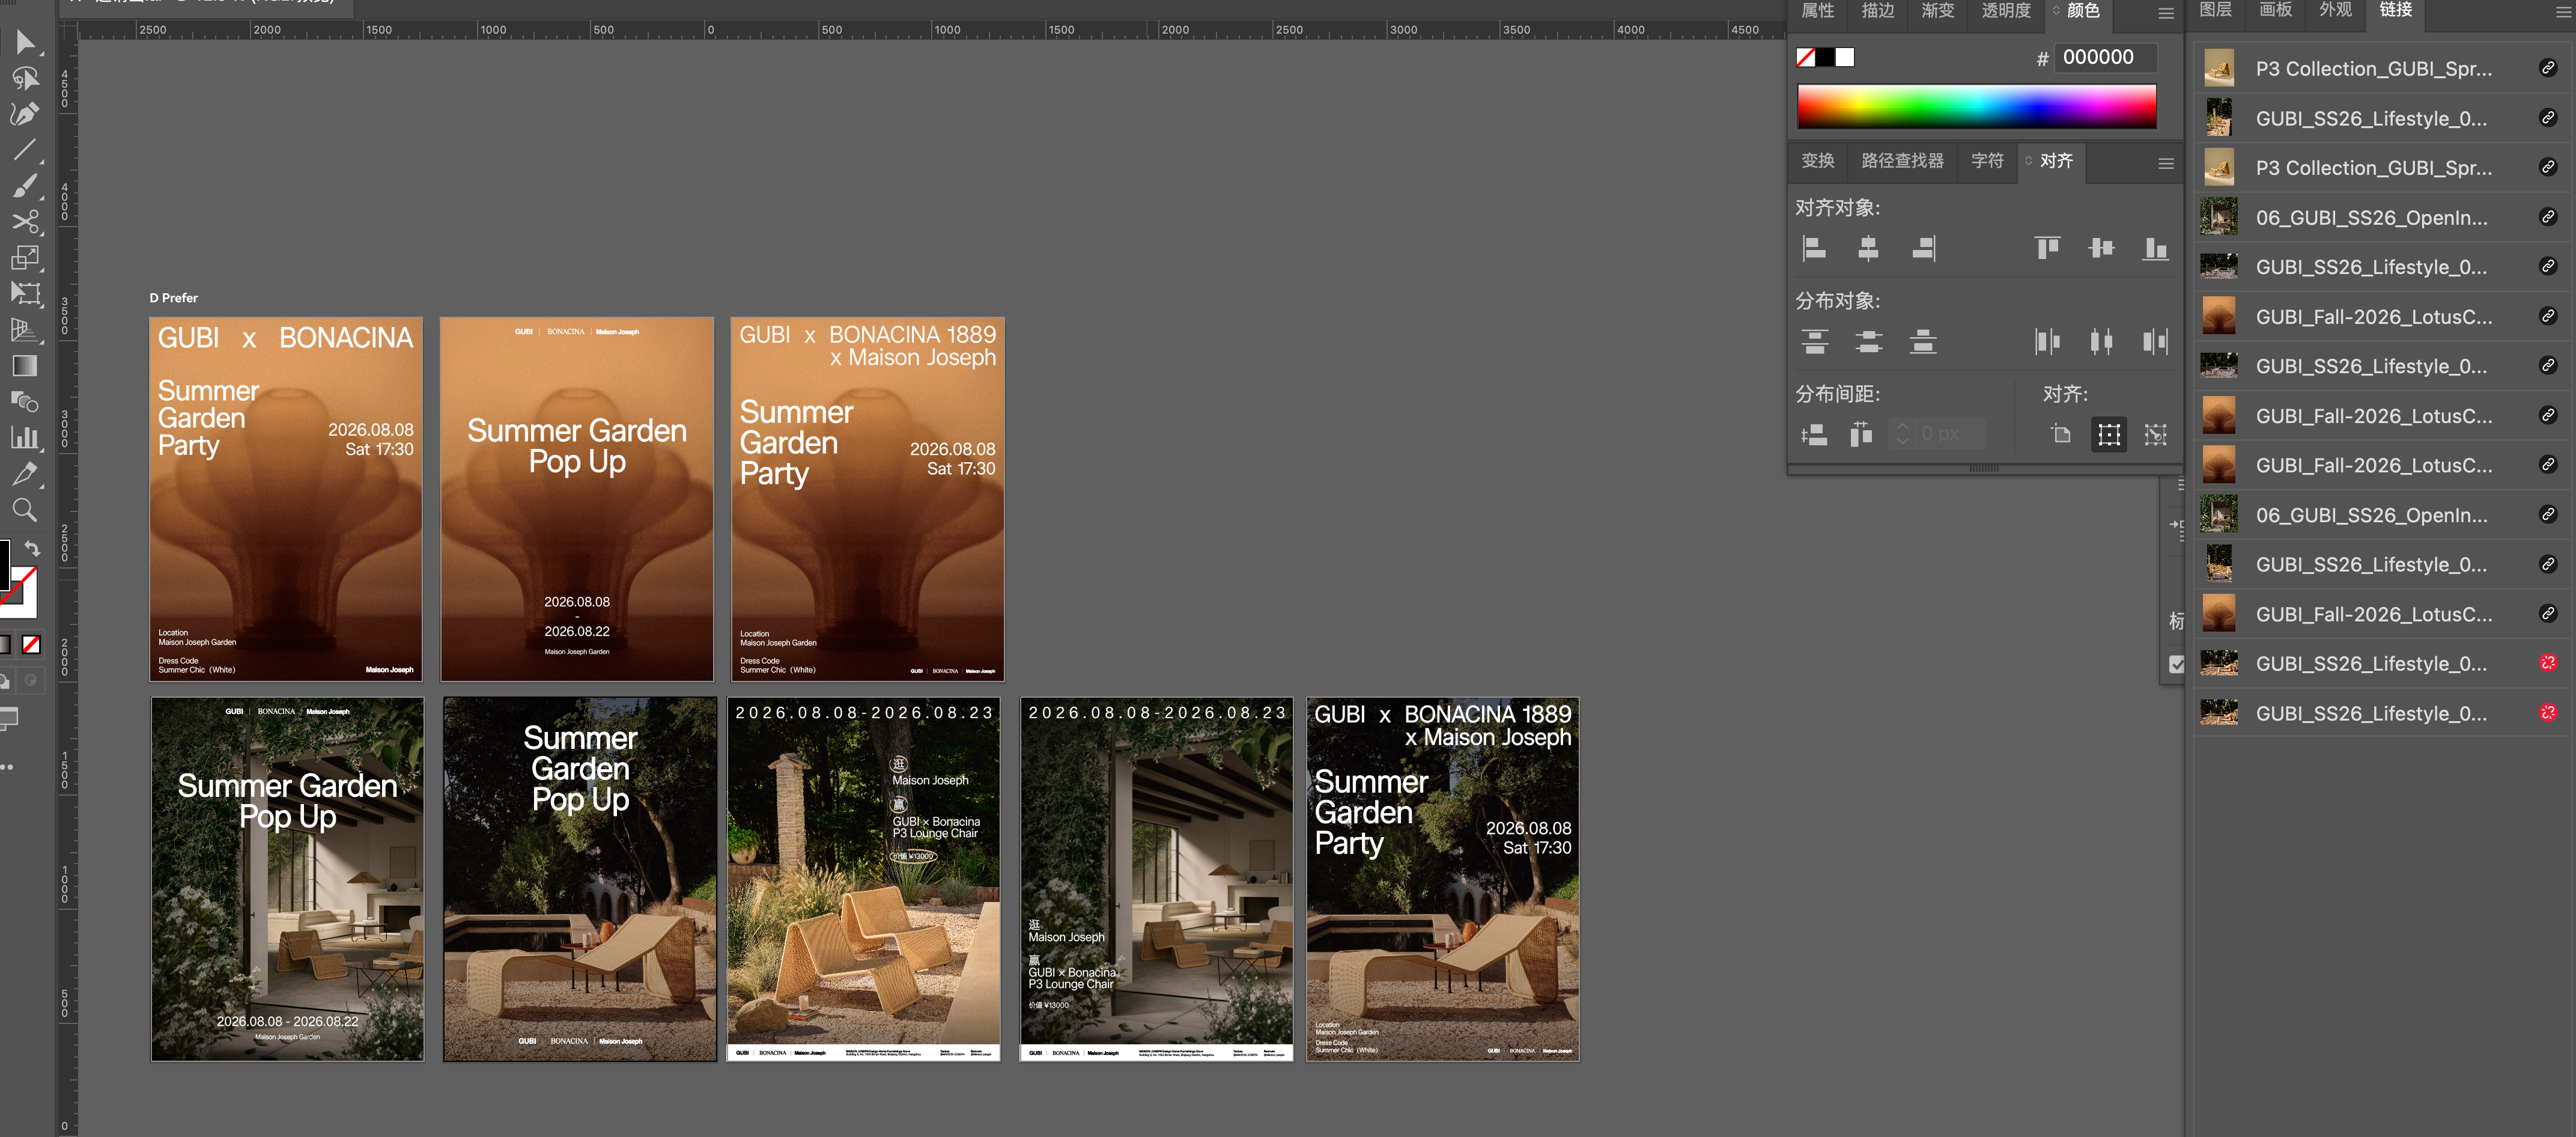This screenshot has height=1137, width=2576.
Task: Click the black swatch in color panel
Action: tap(1825, 58)
